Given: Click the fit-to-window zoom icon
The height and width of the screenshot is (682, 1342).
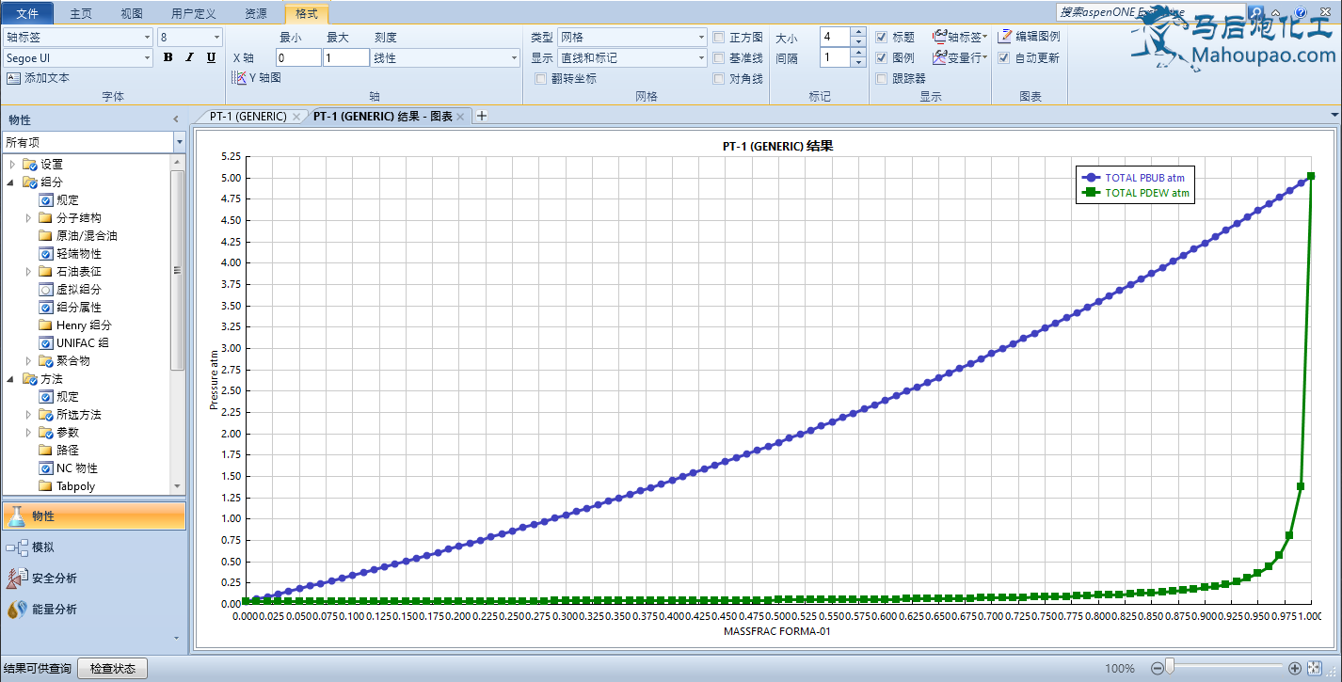Looking at the screenshot, I should point(1315,668).
